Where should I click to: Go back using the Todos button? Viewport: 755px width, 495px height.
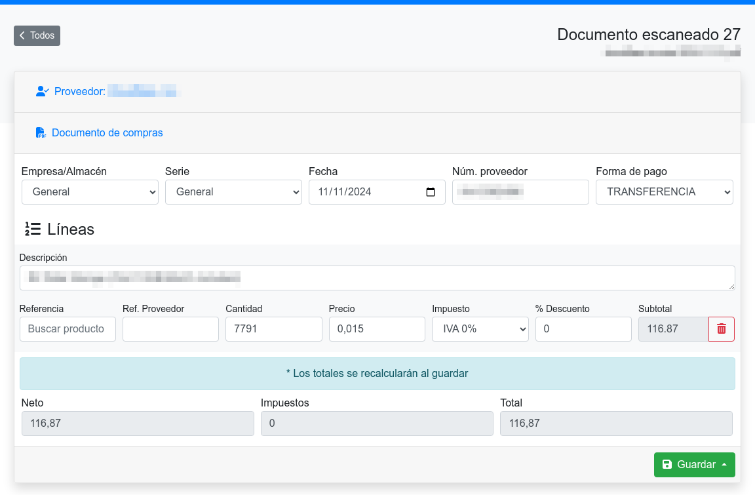(x=37, y=35)
